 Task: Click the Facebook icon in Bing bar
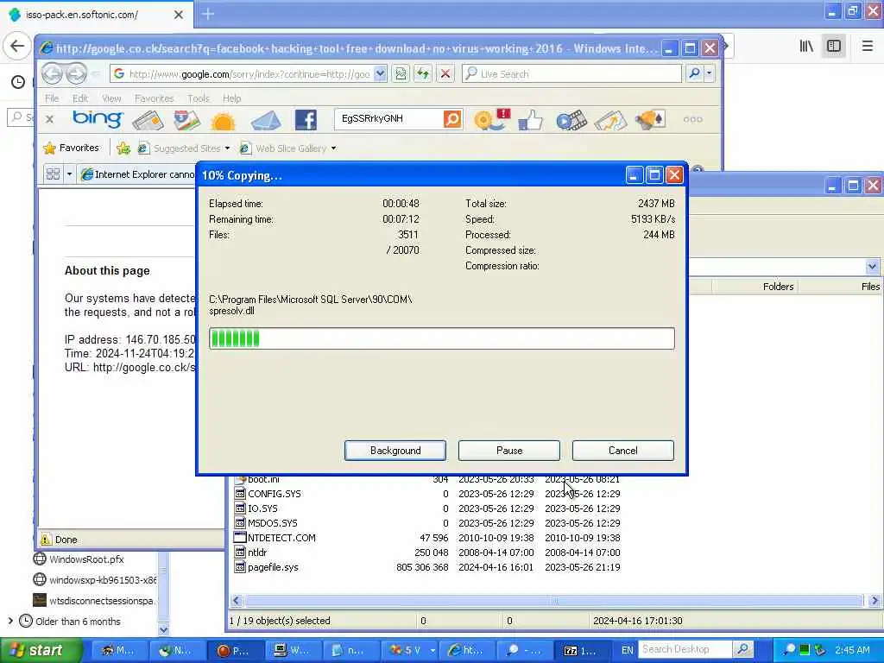click(306, 119)
